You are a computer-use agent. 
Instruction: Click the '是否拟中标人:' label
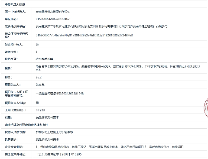click(x=14, y=45)
